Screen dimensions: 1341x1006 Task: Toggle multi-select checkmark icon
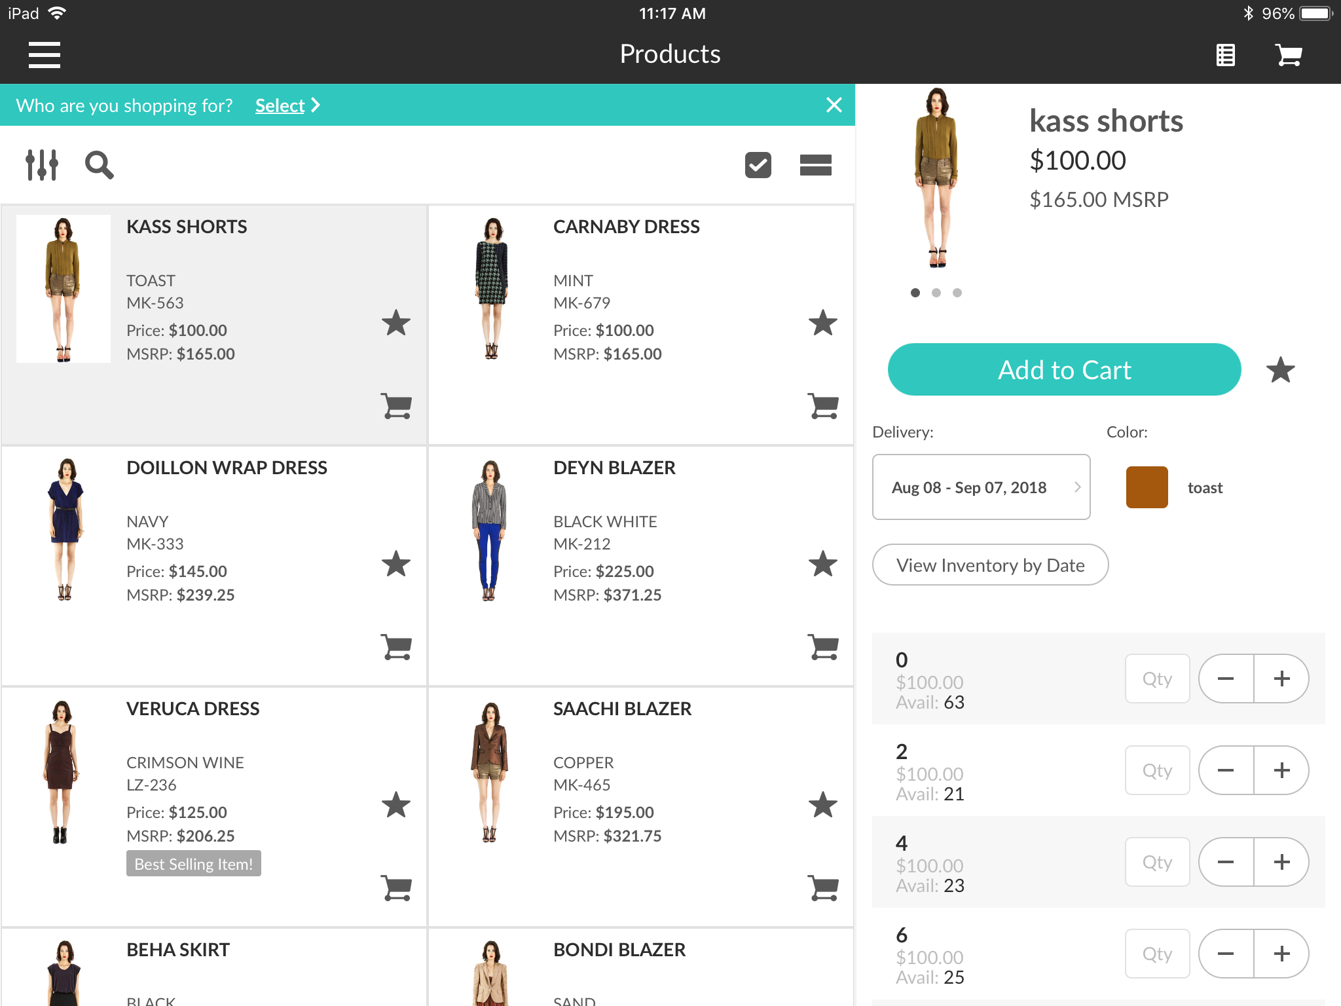tap(758, 165)
